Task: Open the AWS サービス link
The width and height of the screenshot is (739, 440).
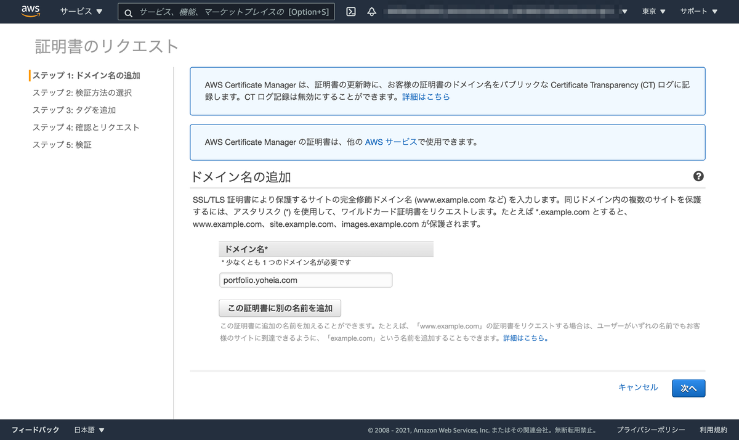Action: (x=391, y=141)
